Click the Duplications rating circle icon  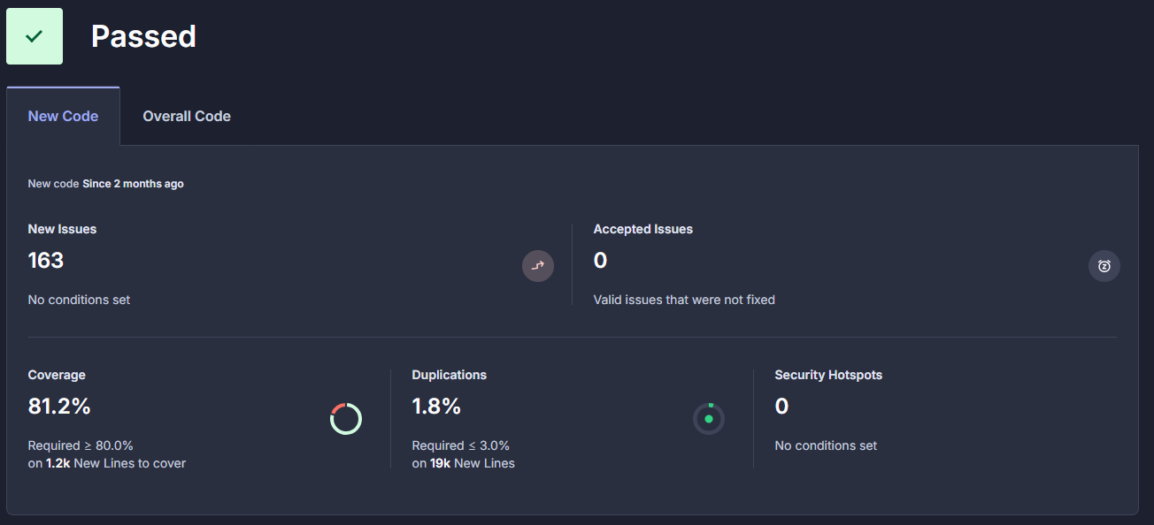coord(709,419)
